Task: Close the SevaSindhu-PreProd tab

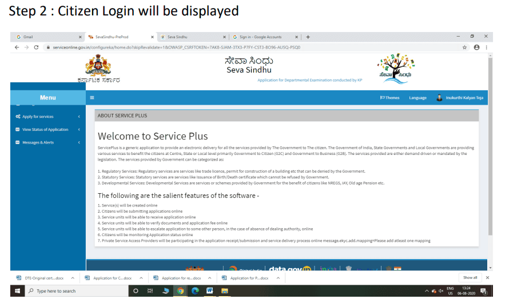Action: pos(152,37)
